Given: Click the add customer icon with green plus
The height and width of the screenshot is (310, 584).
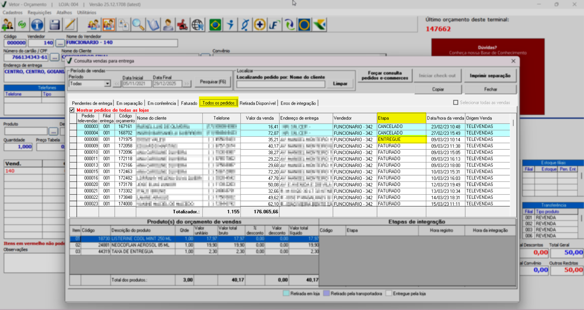Looking at the screenshot, I should coord(8,25).
